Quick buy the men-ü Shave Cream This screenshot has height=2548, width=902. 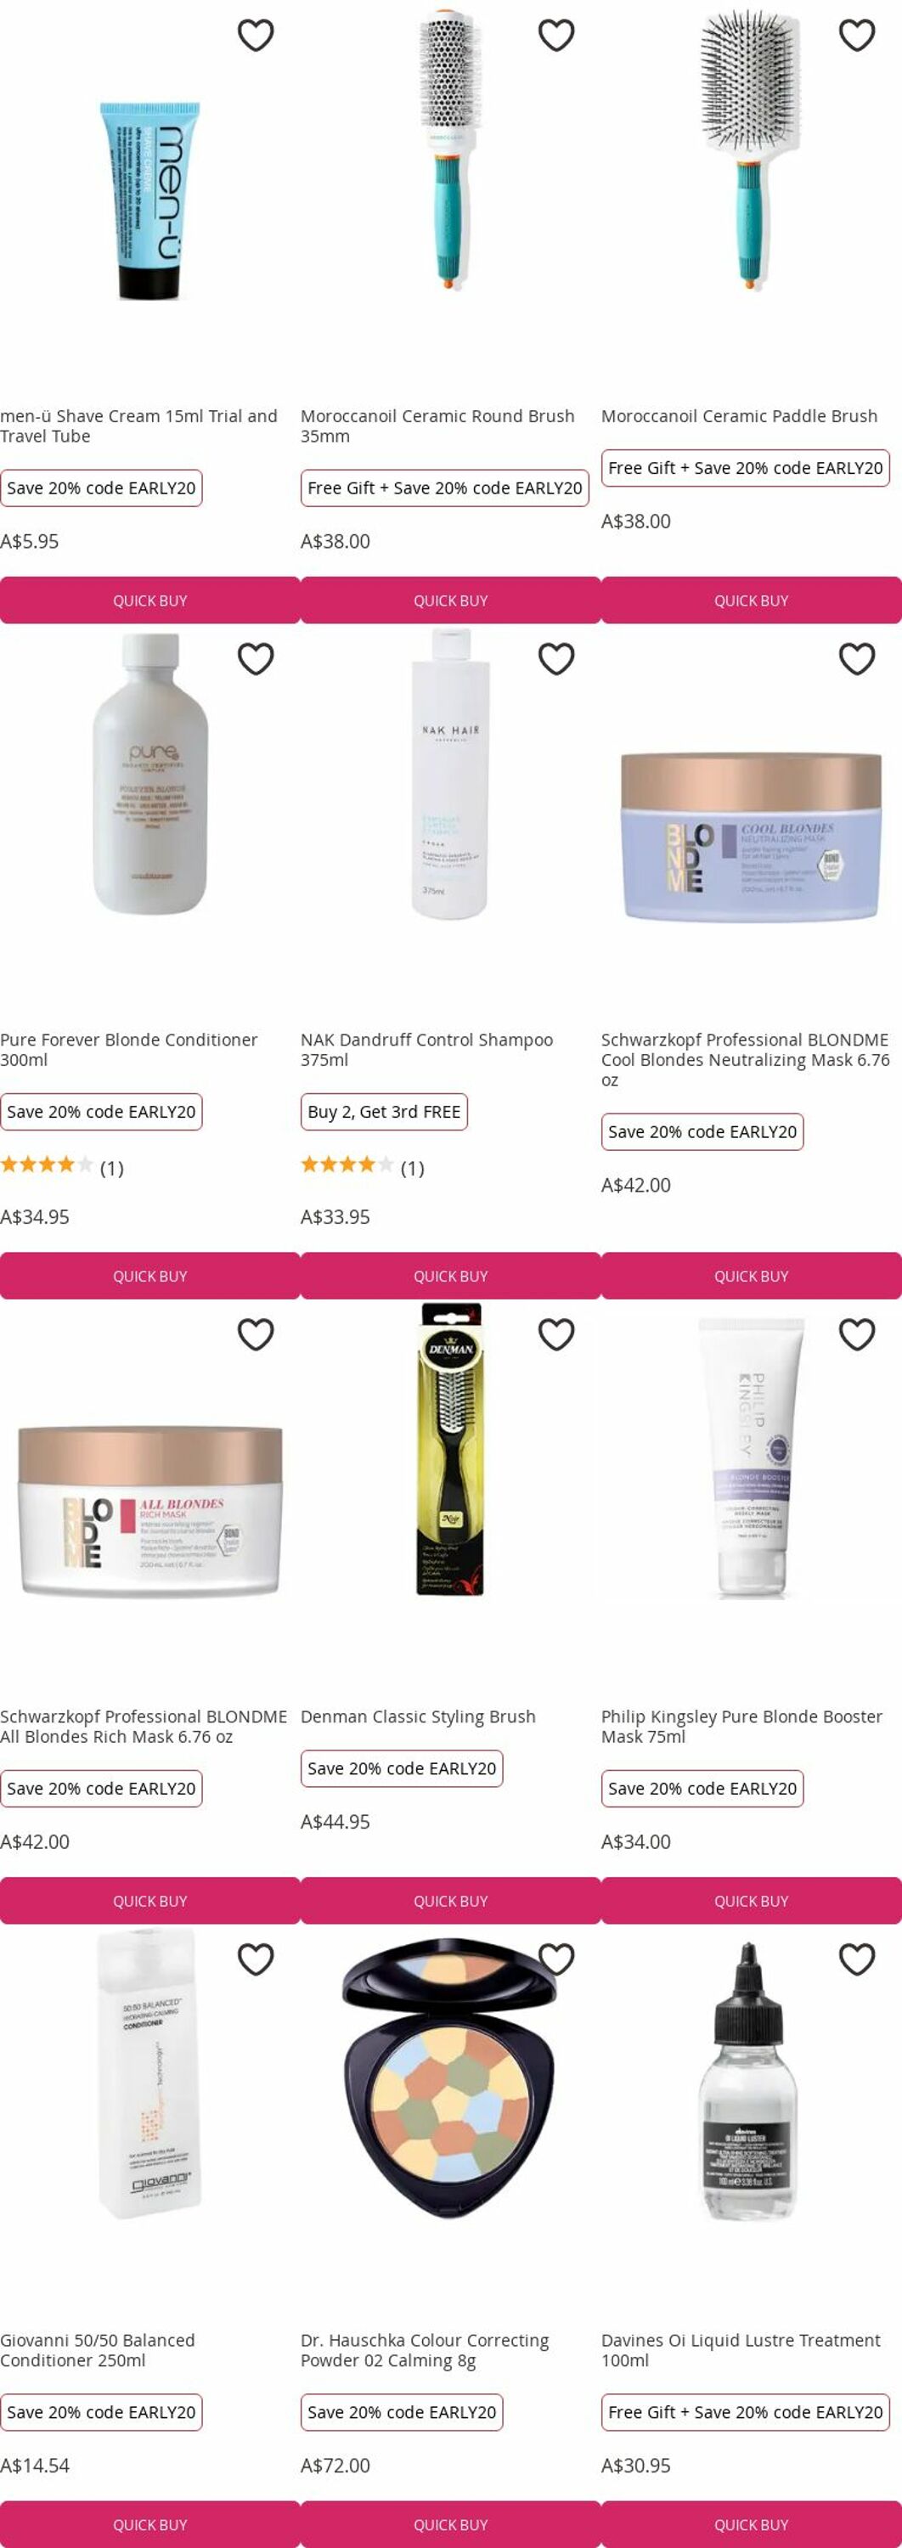click(x=149, y=600)
